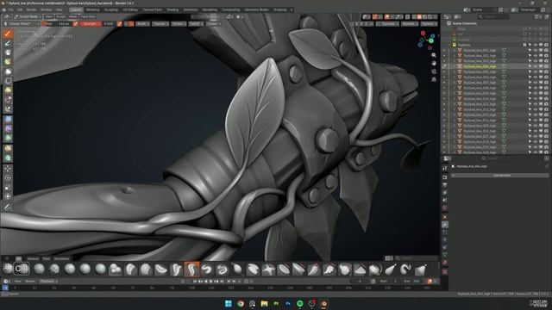Click the Add Modifier button
This screenshot has height=310, width=552.
tap(501, 175)
